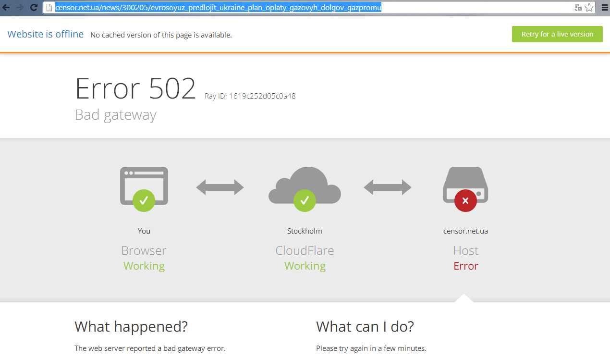Click the CloudFlare cloud icon

point(305,189)
